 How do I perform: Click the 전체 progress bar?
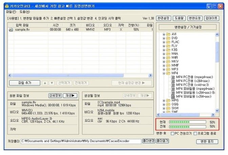pyautogui.click(x=188, y=127)
